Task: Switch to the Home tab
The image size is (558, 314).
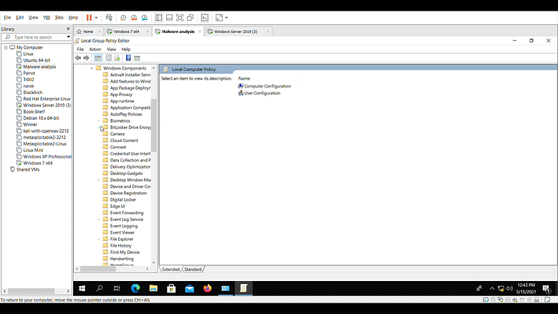Action: pos(88,32)
